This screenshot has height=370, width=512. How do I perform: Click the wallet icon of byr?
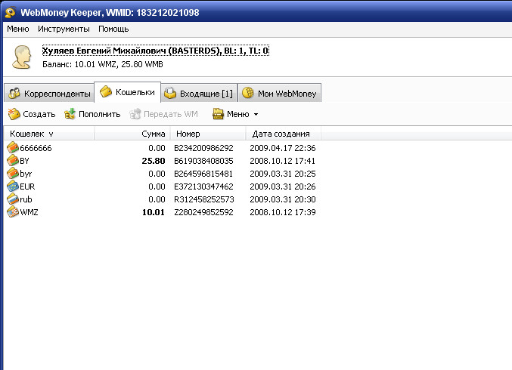[13, 174]
